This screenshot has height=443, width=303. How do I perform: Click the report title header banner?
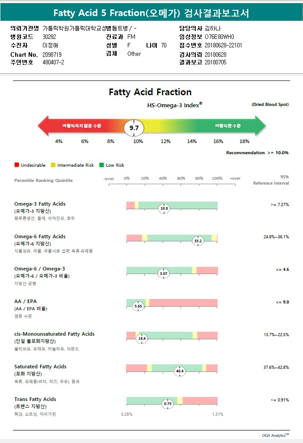[x=151, y=13]
